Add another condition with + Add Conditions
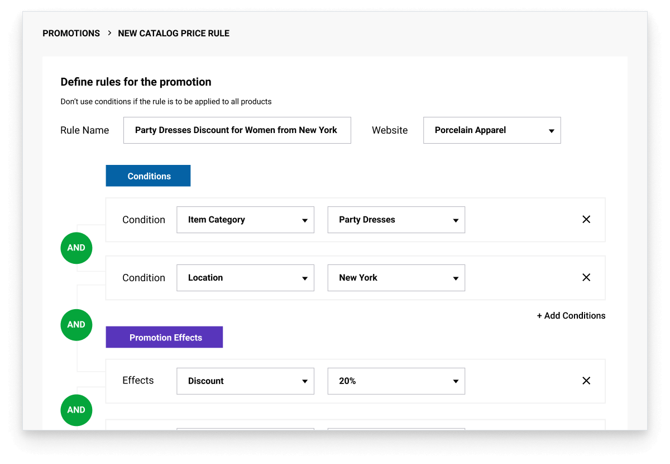Viewport: 670px width, 464px height. point(571,316)
